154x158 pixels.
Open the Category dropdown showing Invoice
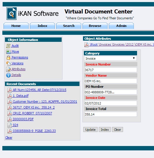coord(110,59)
